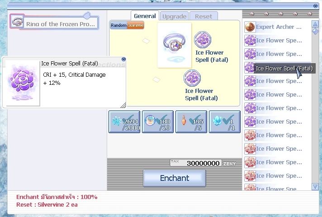Open the Upgrade tab
The height and width of the screenshot is (217, 322).
point(174,16)
